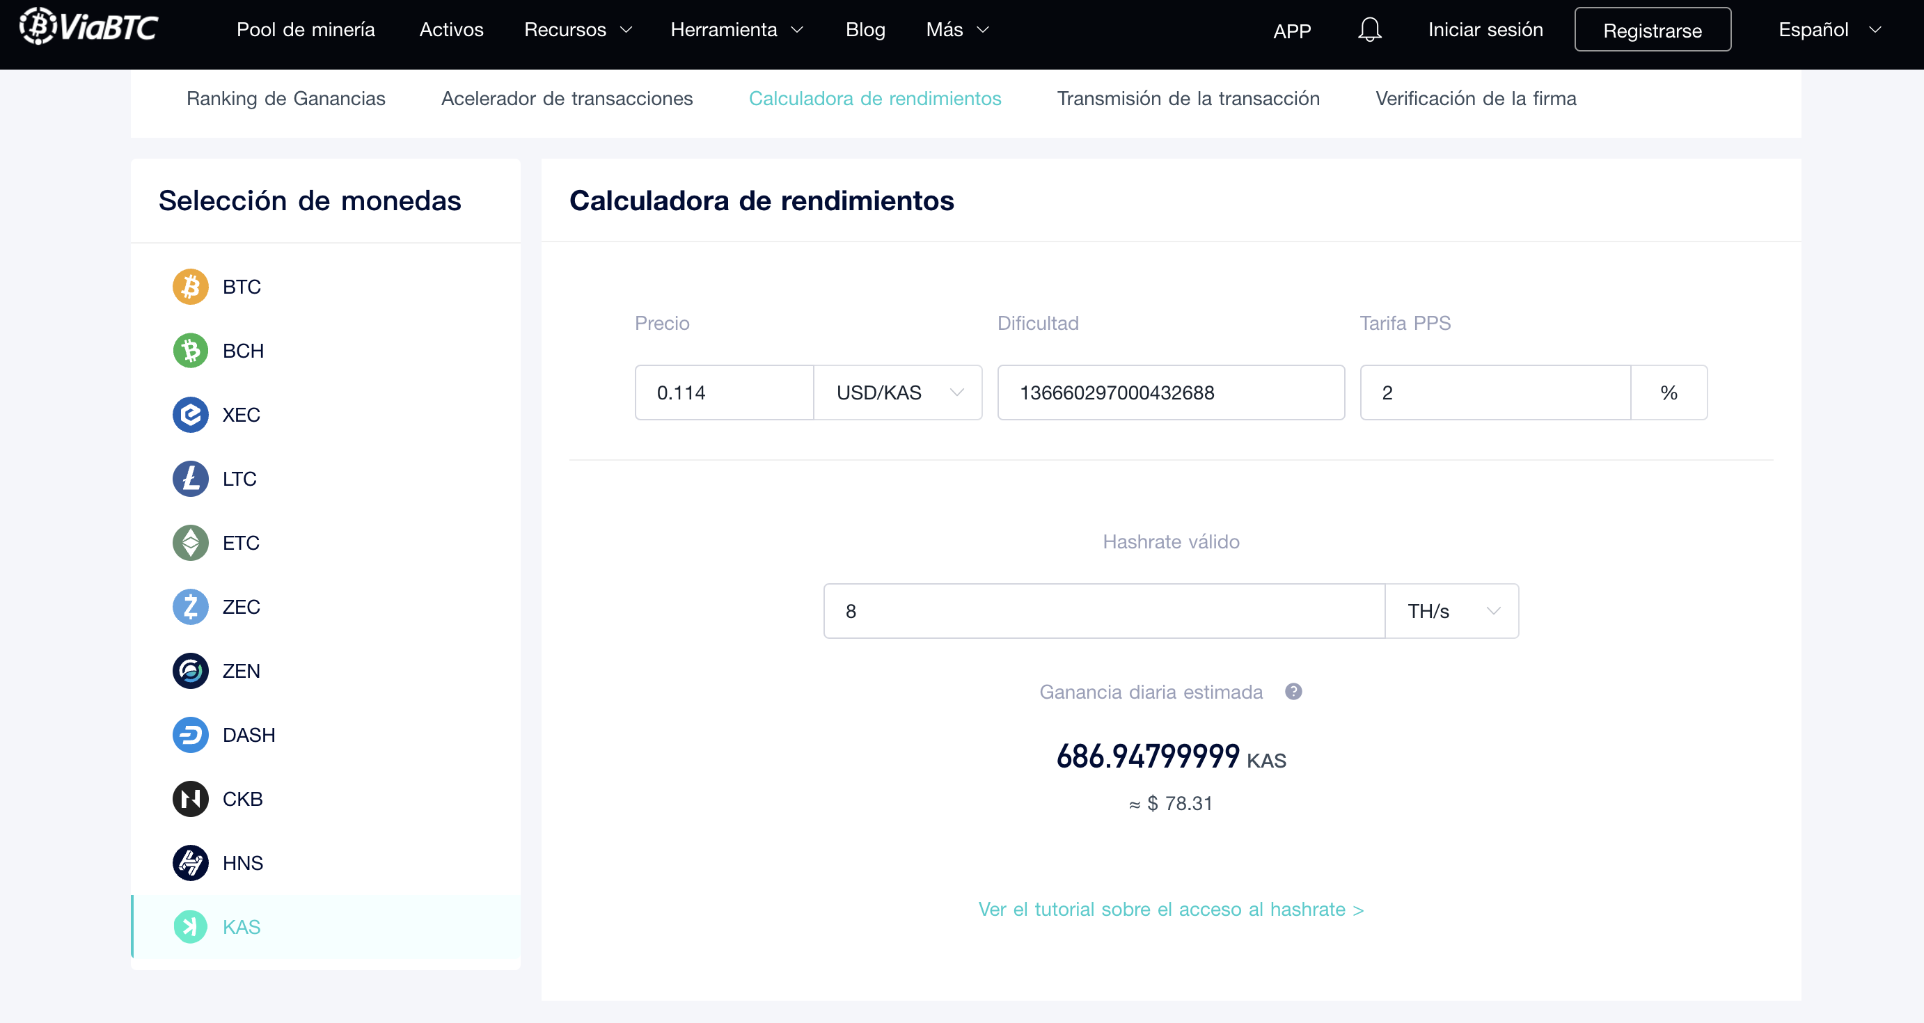Select the CKB coin icon
Screen dimensions: 1924x1023
pyautogui.click(x=191, y=799)
